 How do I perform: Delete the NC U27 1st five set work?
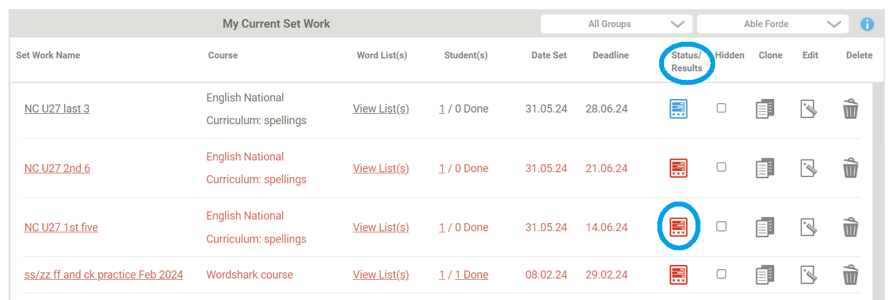coord(850,227)
